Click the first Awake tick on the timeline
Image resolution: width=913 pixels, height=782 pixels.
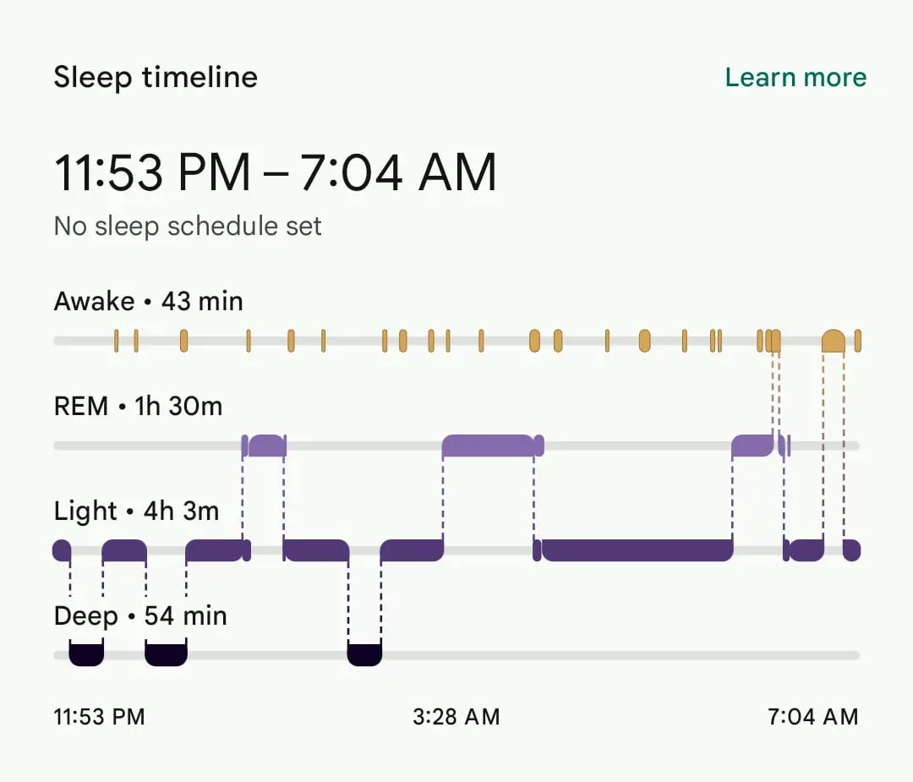point(117,338)
